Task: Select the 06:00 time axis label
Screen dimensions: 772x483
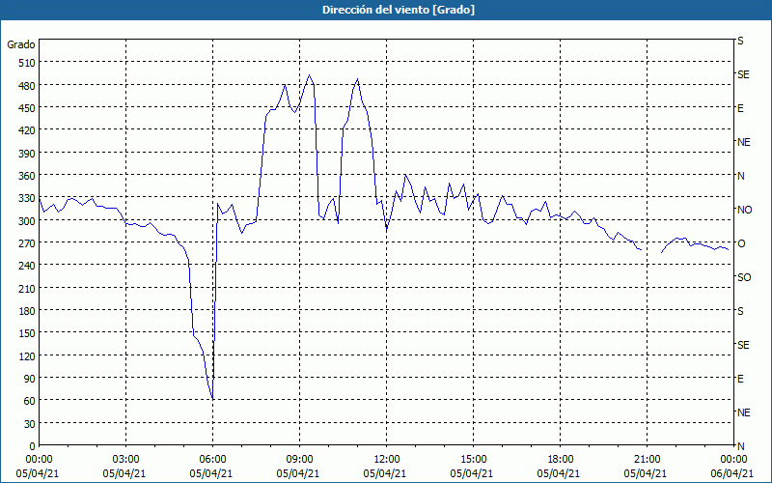Action: click(212, 460)
